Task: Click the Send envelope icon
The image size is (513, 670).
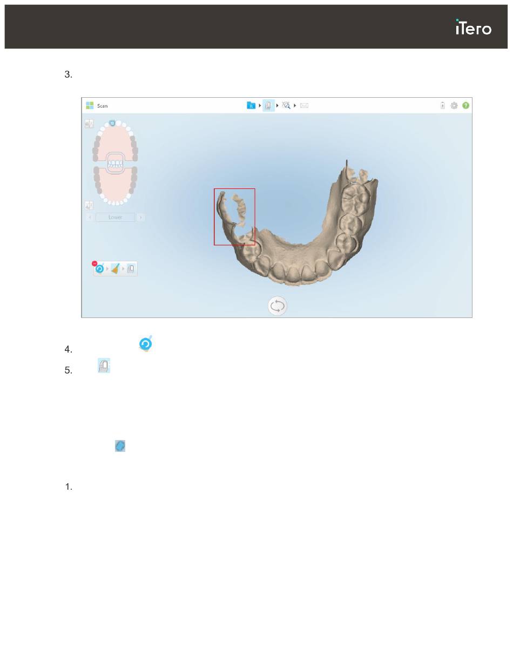Action: (x=304, y=106)
